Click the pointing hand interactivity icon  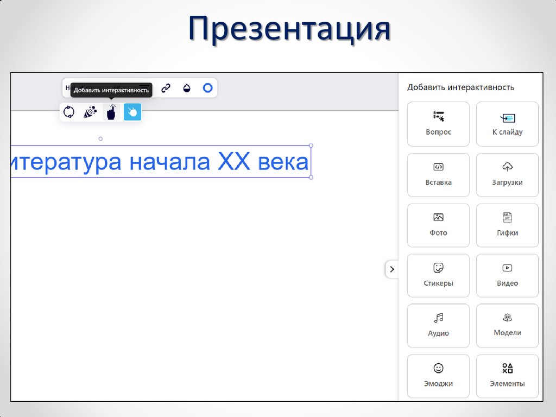111,112
